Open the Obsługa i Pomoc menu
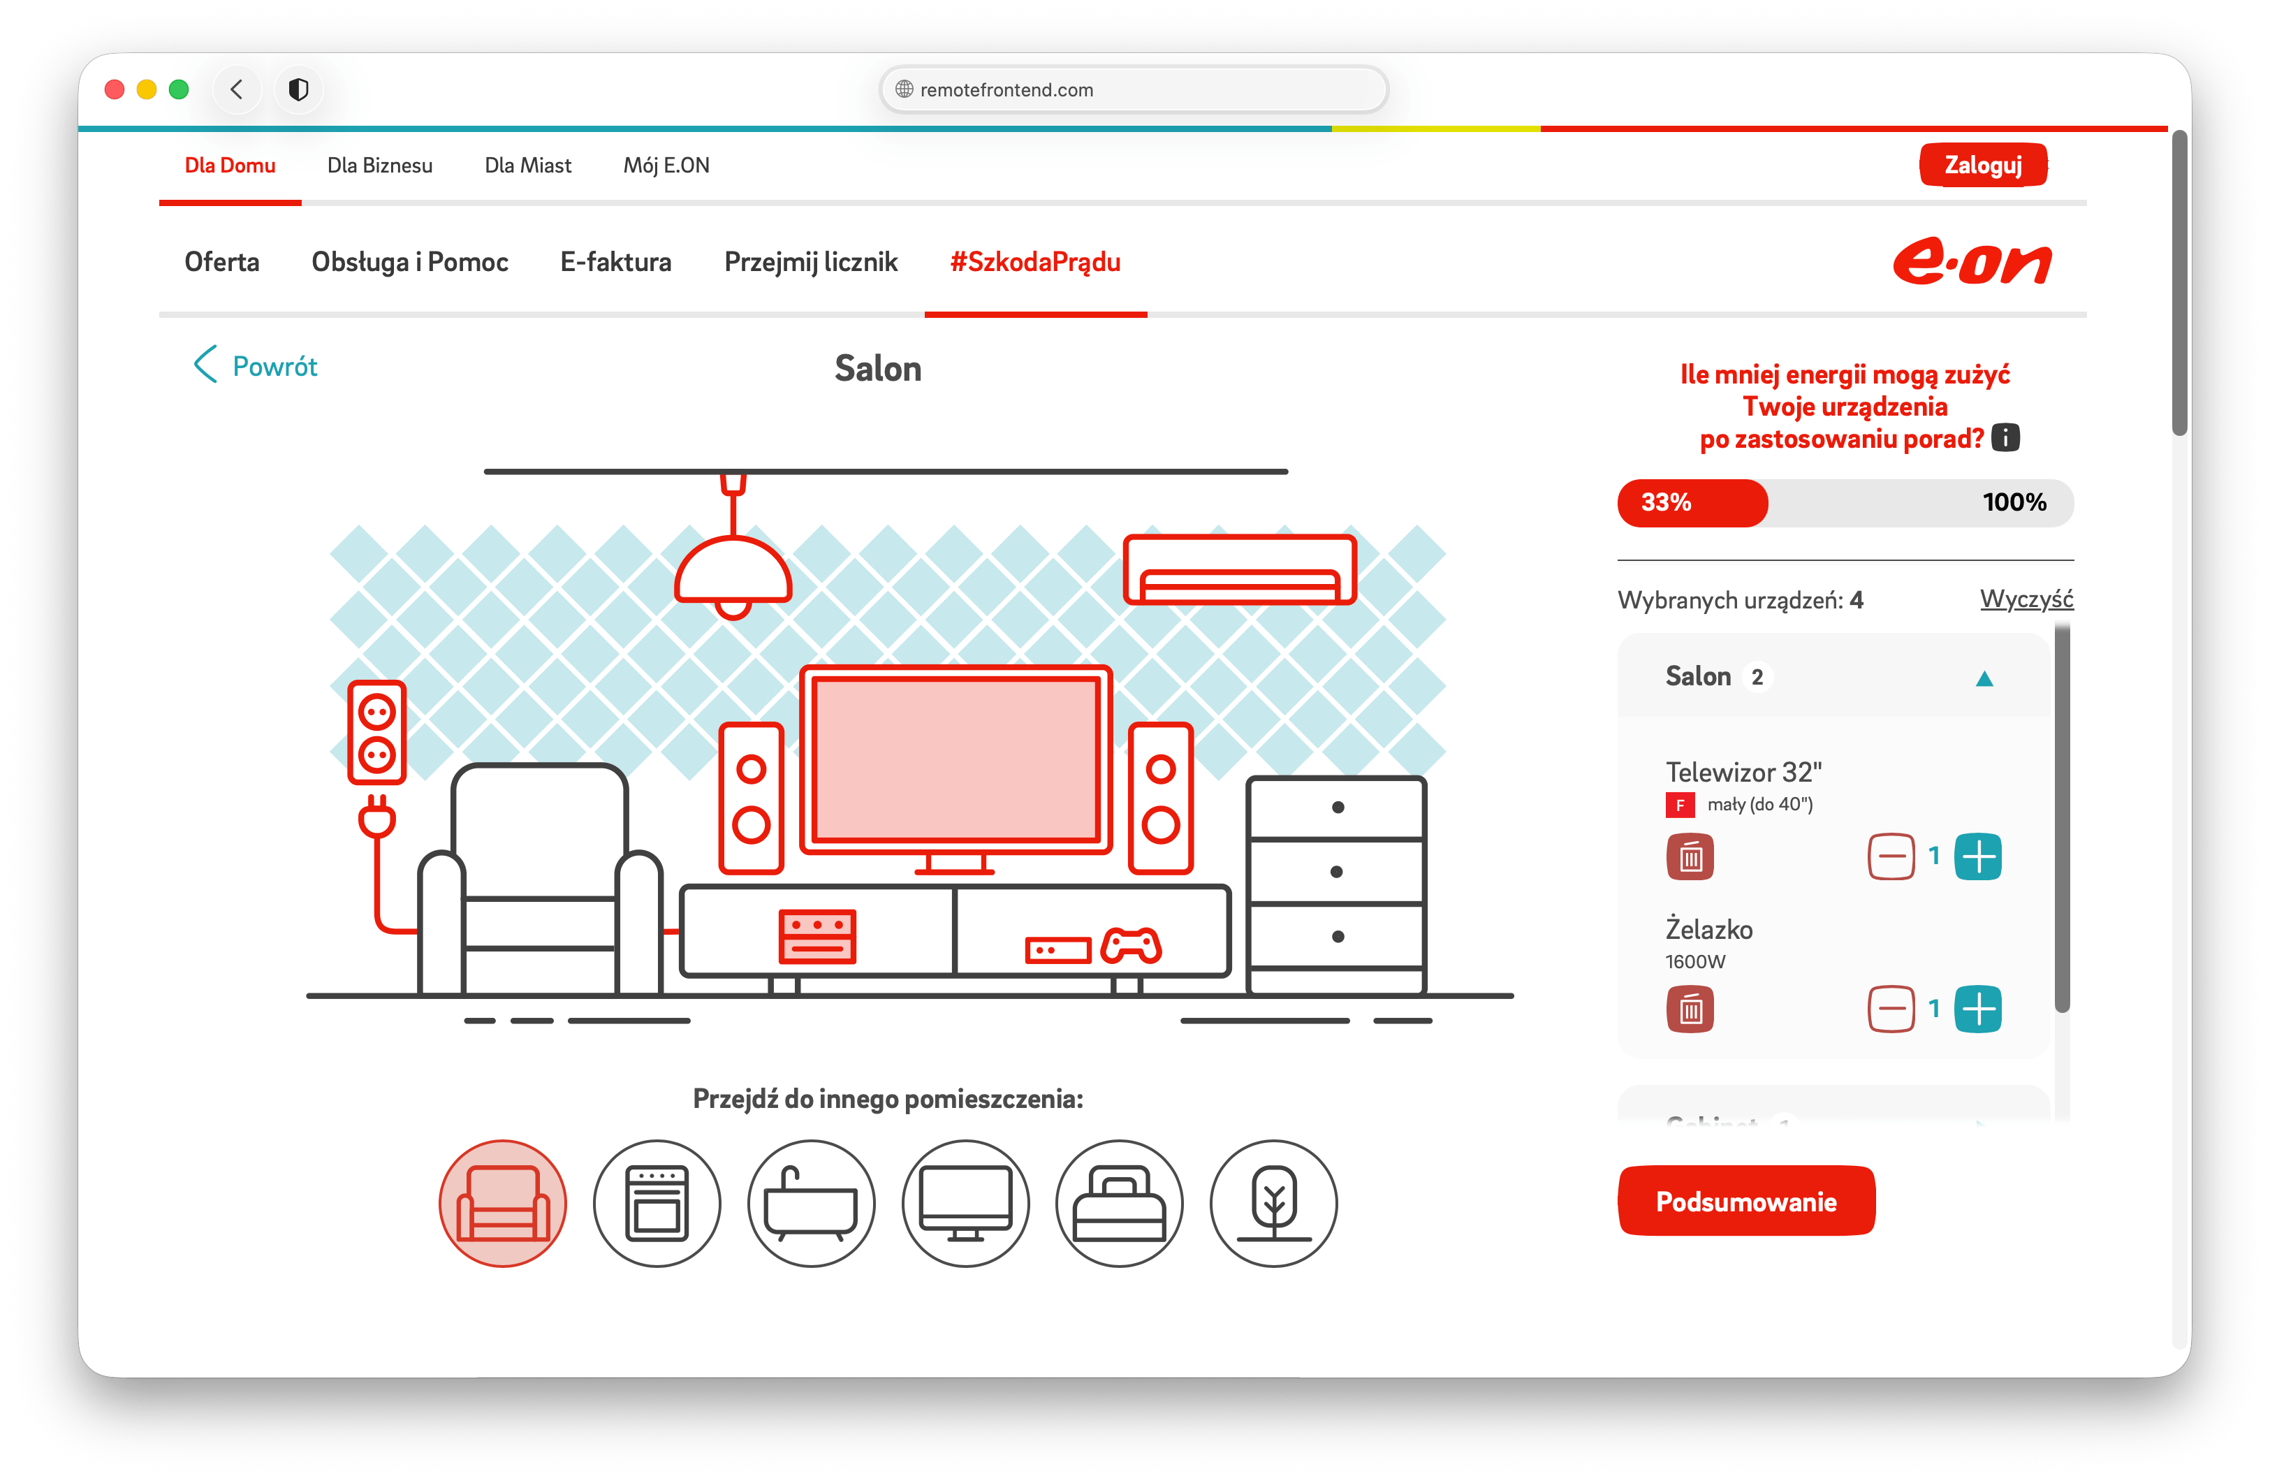 point(409,261)
